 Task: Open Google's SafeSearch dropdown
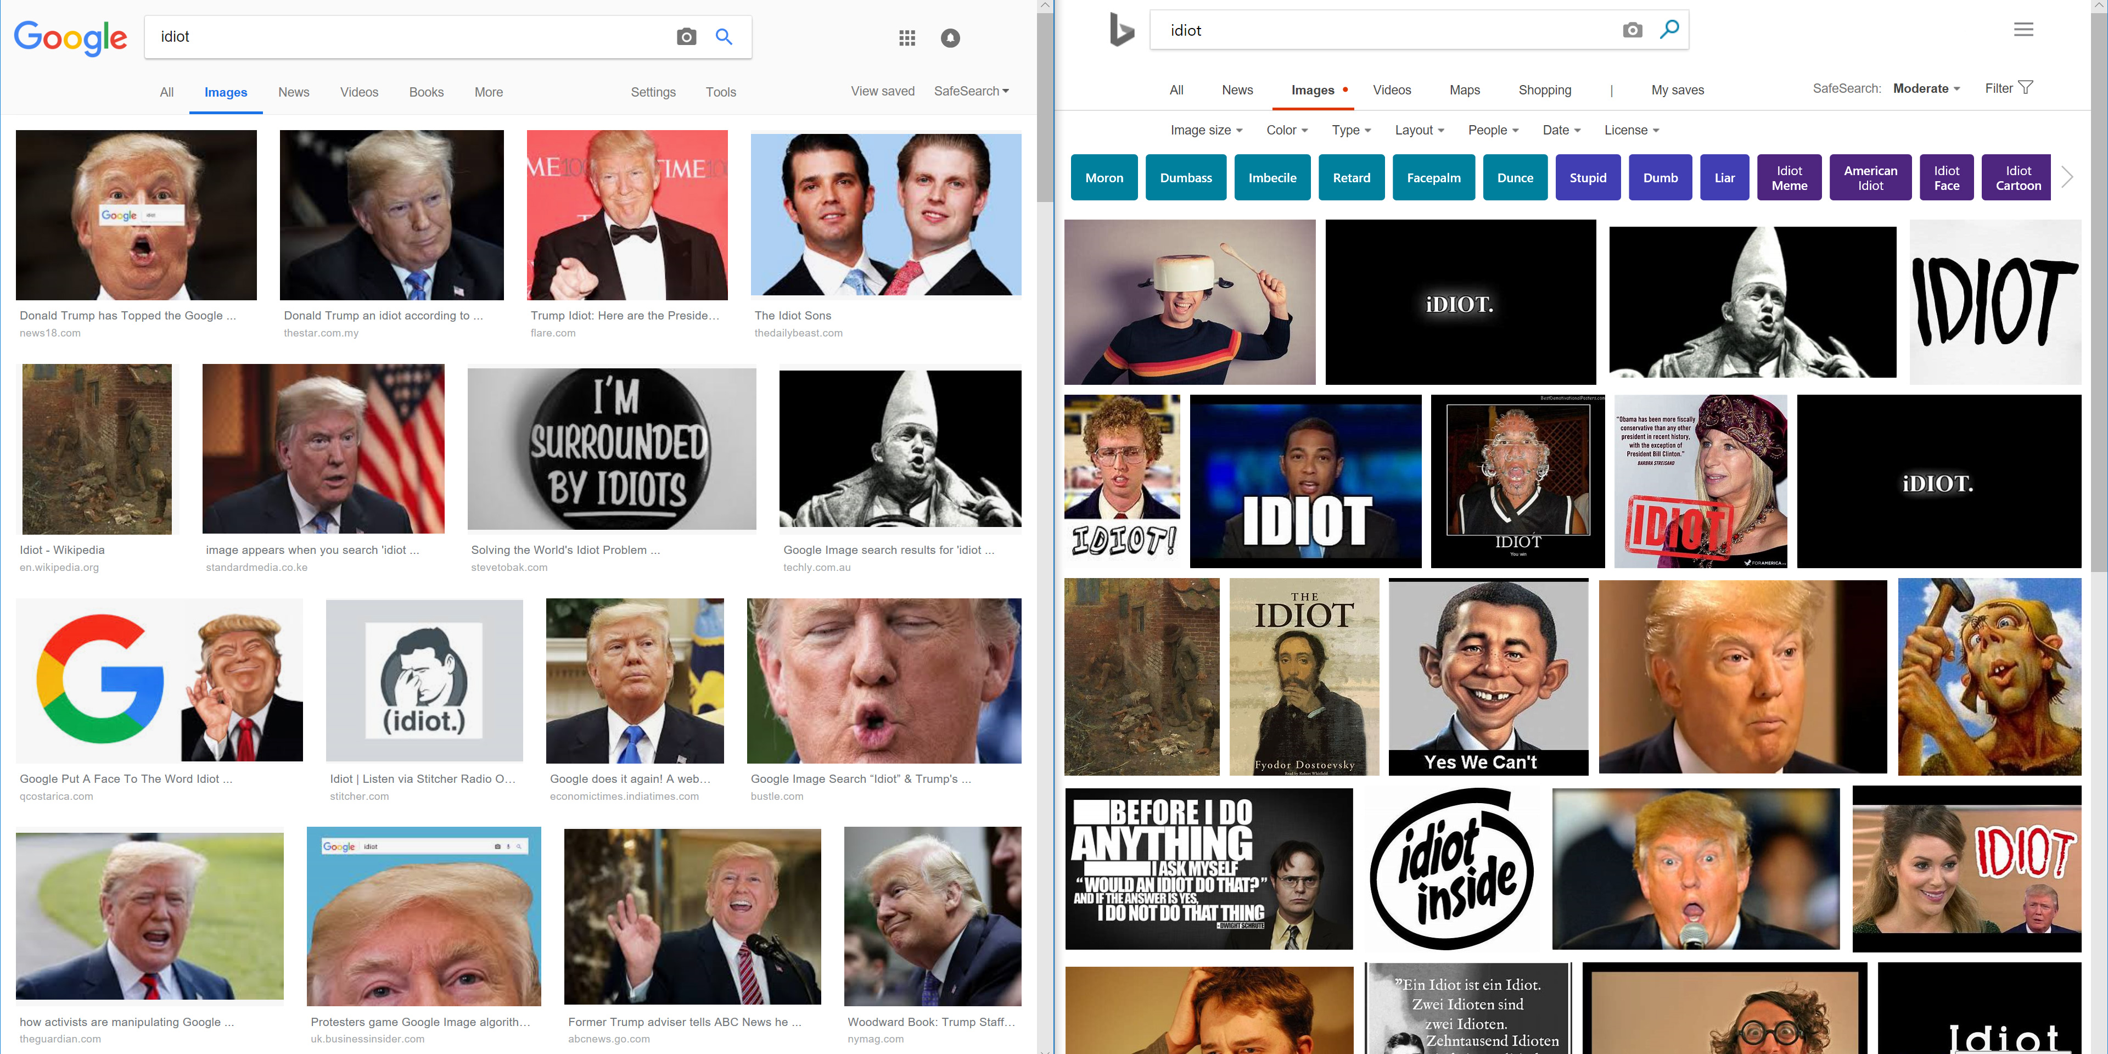[971, 91]
